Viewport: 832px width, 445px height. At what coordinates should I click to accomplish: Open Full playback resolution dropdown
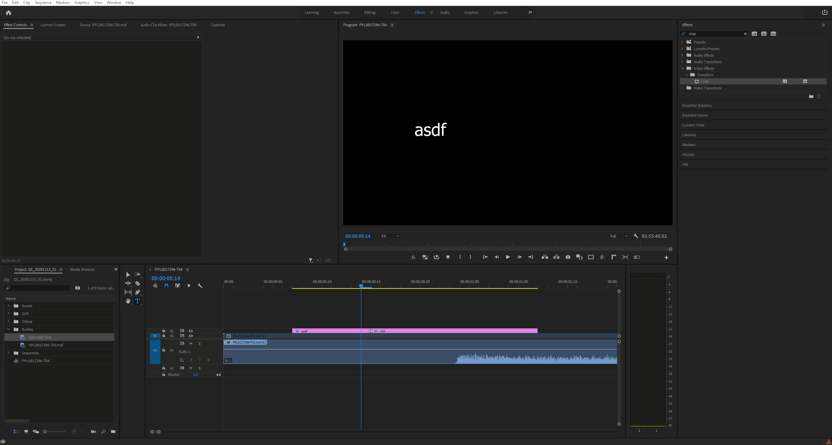[618, 236]
